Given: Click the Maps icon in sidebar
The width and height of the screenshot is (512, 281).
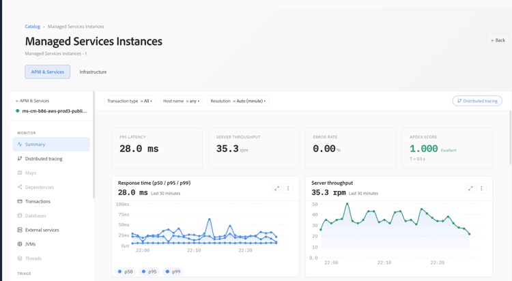Looking at the screenshot, I should [x=20, y=173].
